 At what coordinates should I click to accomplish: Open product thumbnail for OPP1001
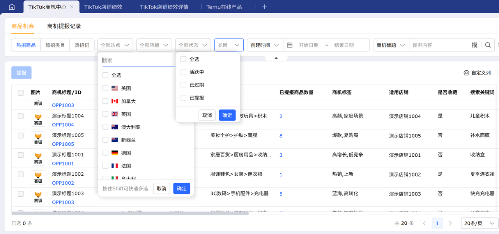coord(38,158)
